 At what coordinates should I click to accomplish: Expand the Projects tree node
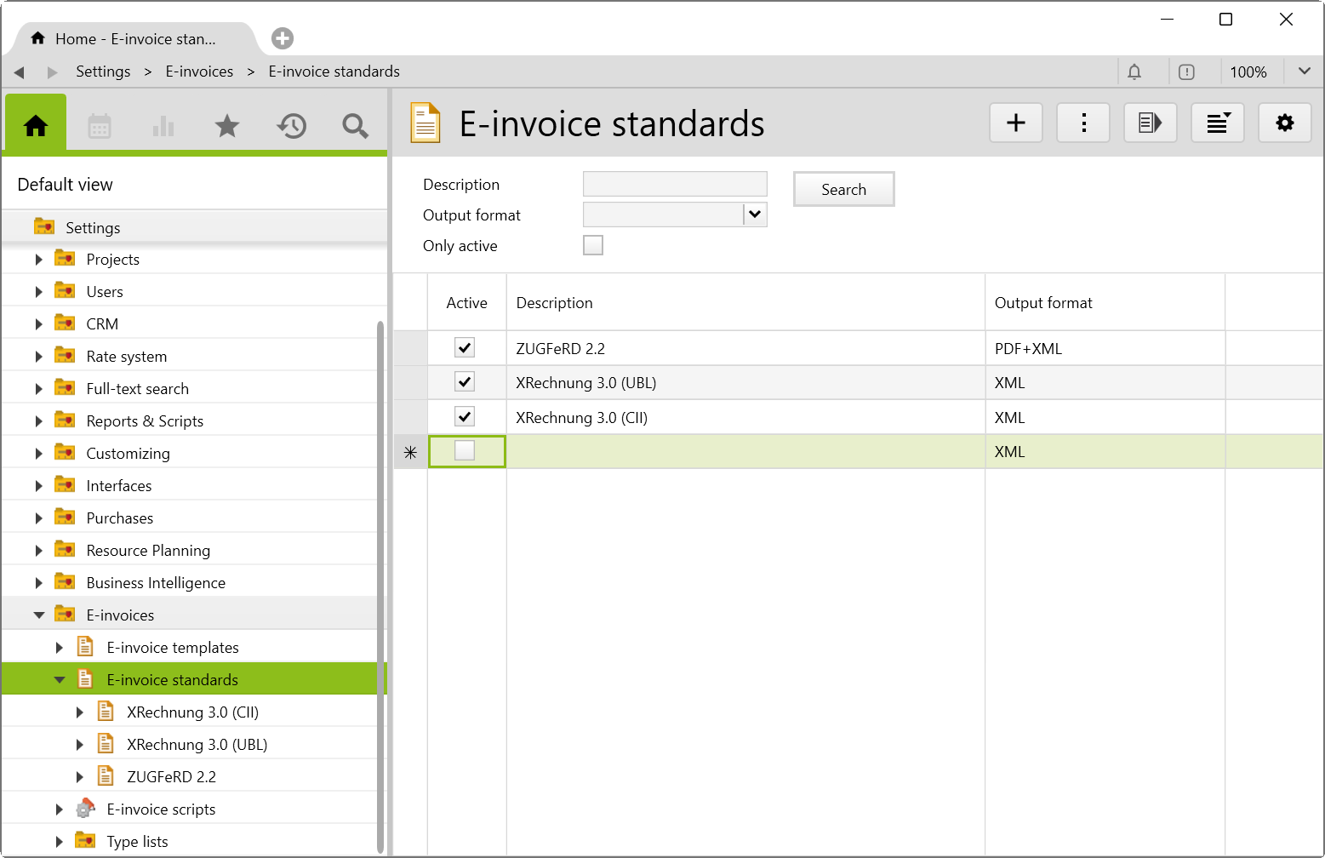coord(38,260)
